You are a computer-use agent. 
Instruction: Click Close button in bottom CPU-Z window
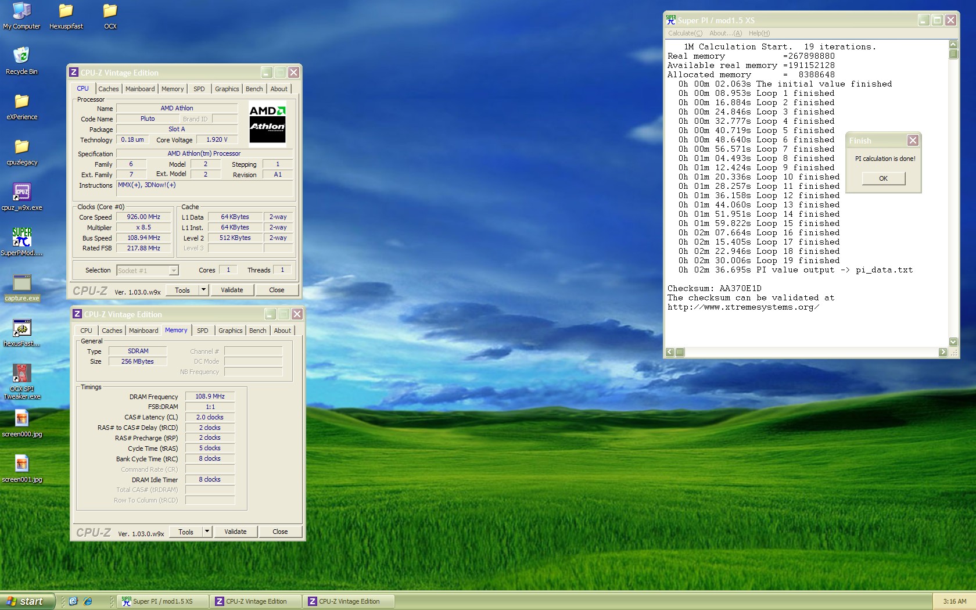point(280,531)
